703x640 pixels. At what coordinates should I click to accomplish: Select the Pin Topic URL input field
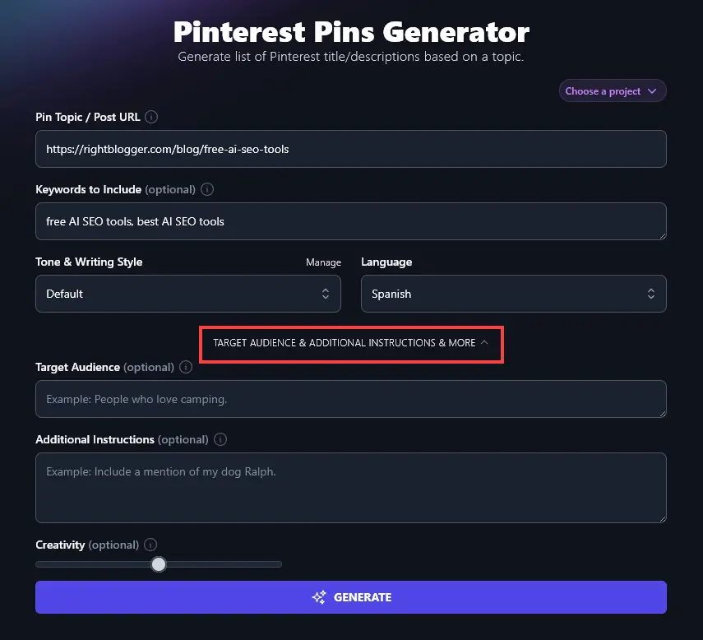(351, 149)
